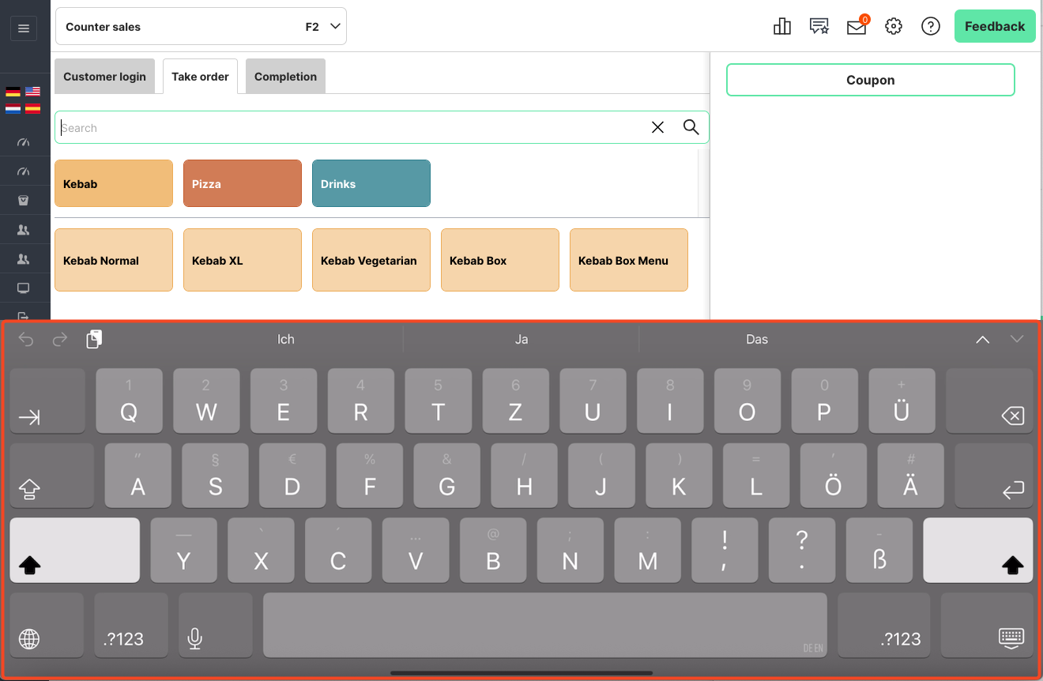The image size is (1043, 681).
Task: Switch to the Customer login tab
Action: tap(104, 77)
